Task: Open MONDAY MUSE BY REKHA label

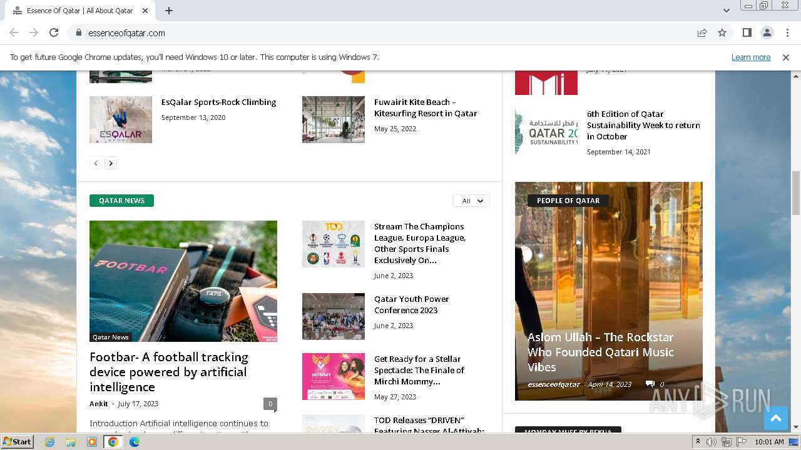Action: [568, 431]
